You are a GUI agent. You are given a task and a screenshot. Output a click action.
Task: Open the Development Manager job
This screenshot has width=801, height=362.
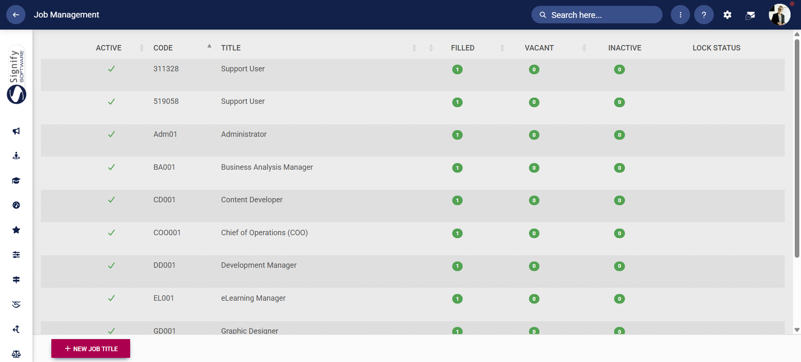coord(259,265)
